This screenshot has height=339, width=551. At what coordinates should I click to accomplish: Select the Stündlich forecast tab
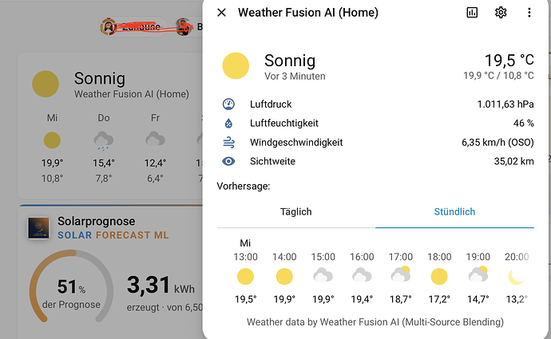coord(454,212)
